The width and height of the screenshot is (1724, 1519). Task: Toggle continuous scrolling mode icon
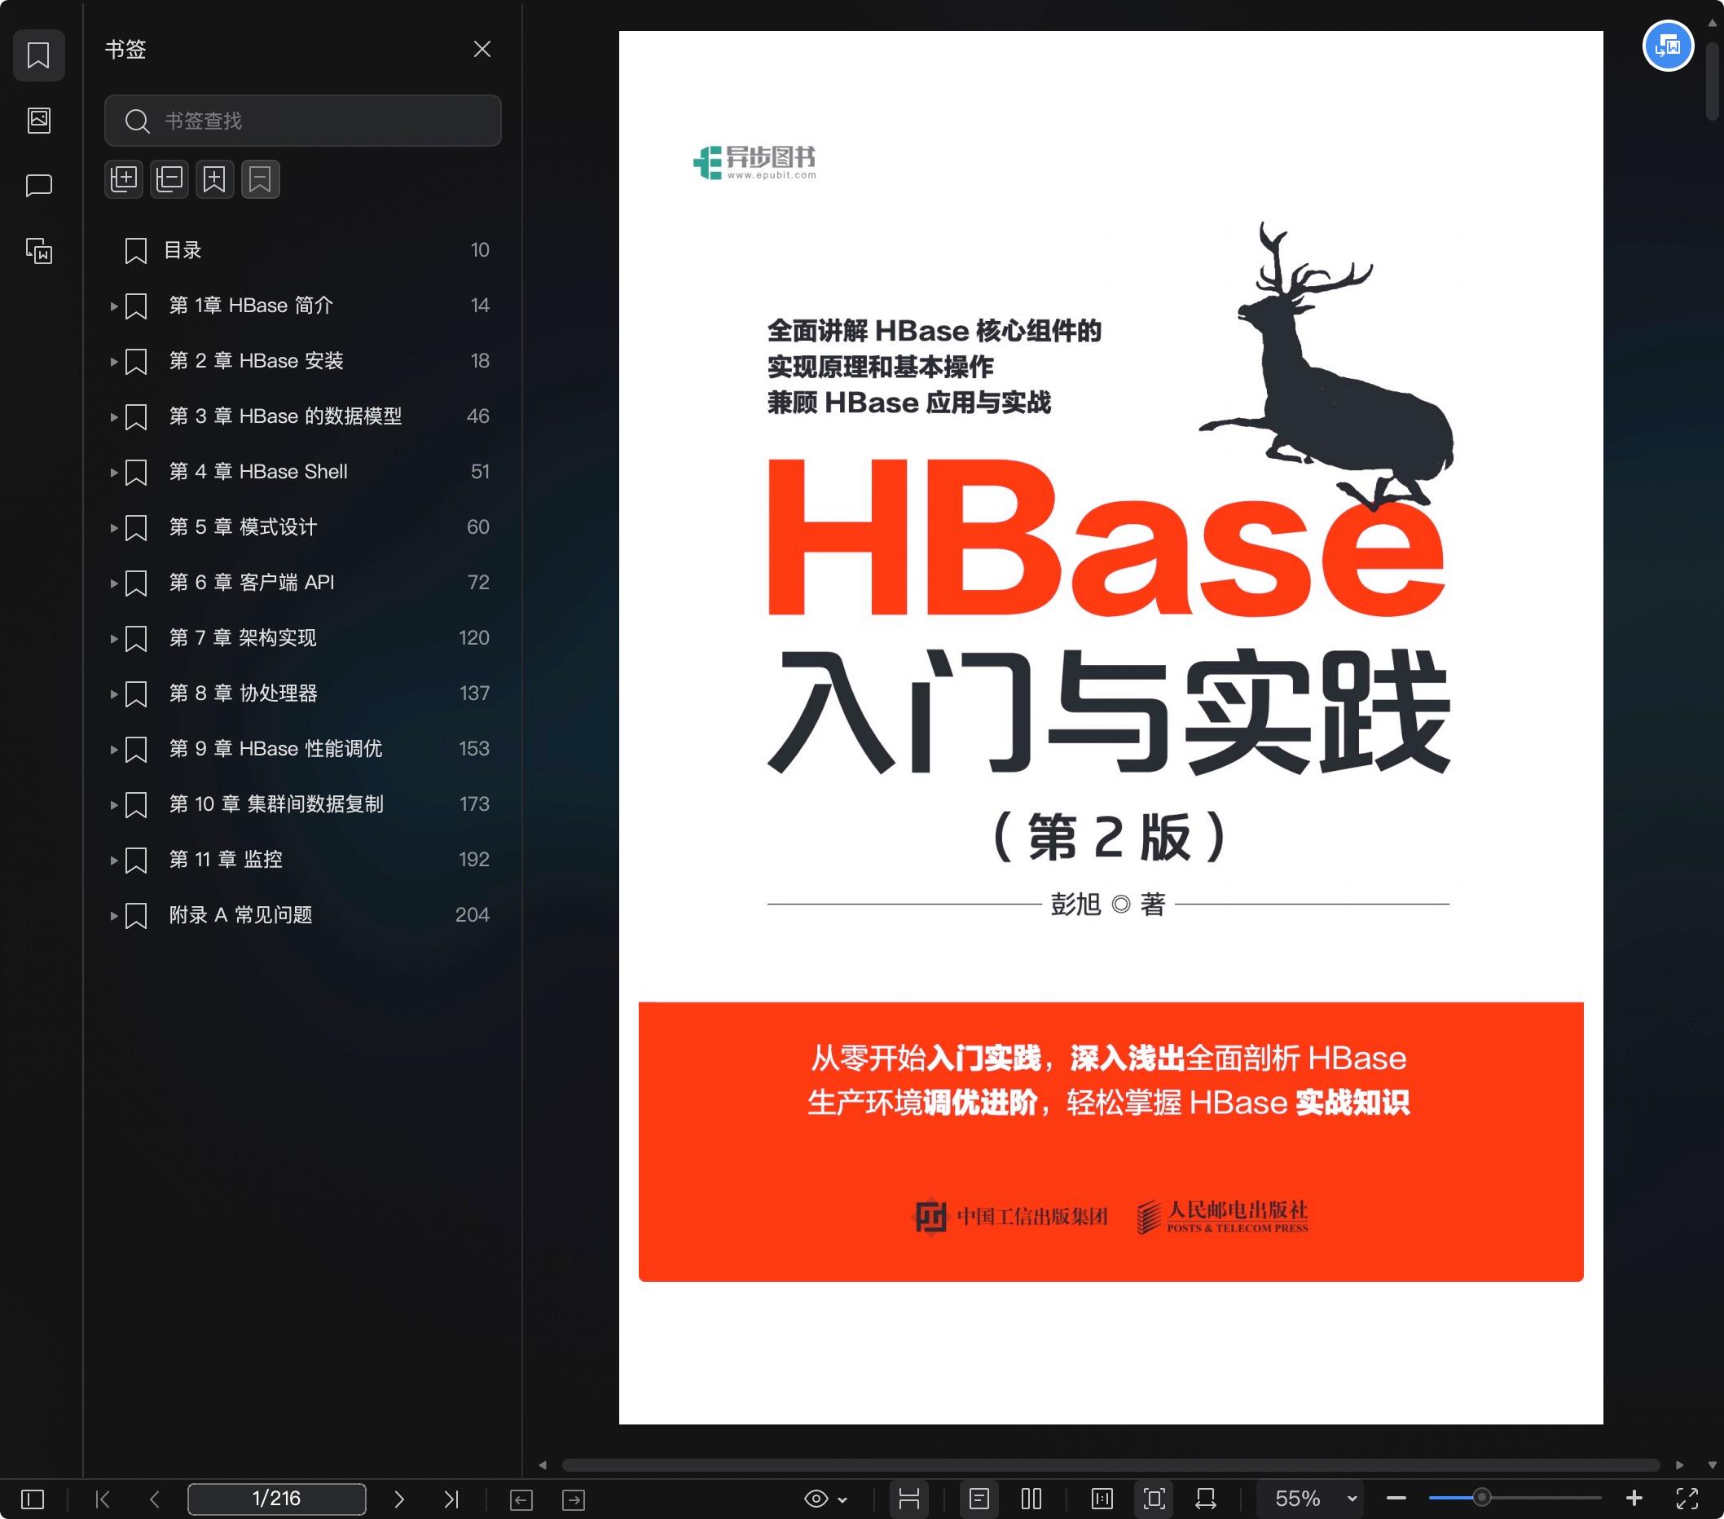tap(908, 1499)
